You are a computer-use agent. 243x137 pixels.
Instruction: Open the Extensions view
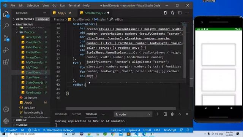pos(6,62)
